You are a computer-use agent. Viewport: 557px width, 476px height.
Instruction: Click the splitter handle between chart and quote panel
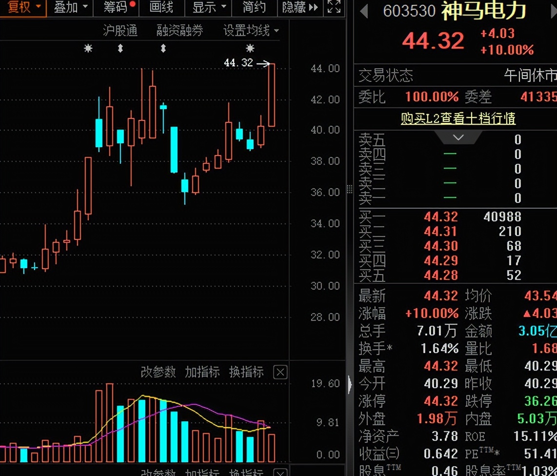click(x=349, y=189)
